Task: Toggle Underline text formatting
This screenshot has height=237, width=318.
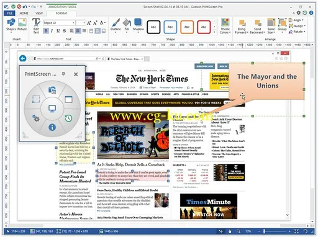Action: pyautogui.click(x=58, y=31)
